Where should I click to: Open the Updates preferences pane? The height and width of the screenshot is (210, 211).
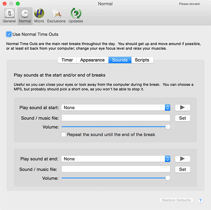[76, 16]
